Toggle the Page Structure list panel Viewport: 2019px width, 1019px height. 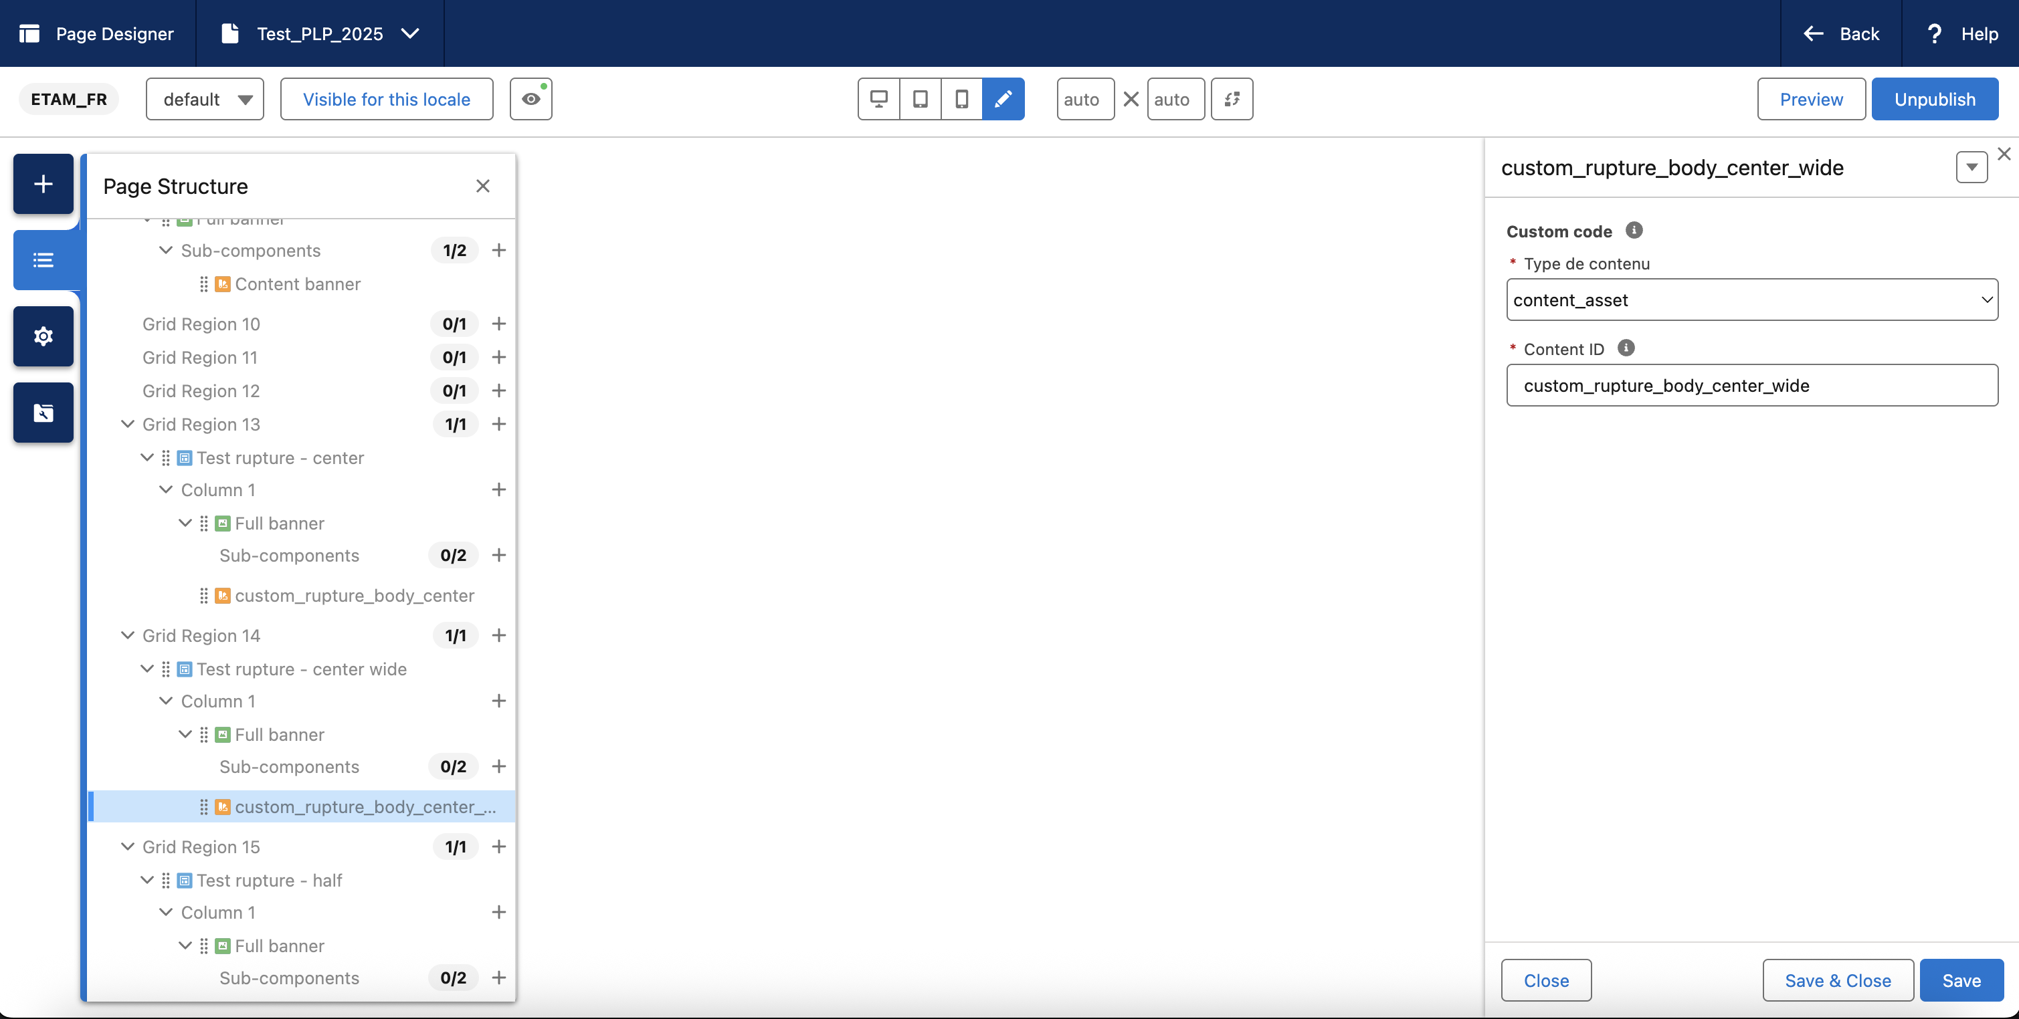[43, 260]
